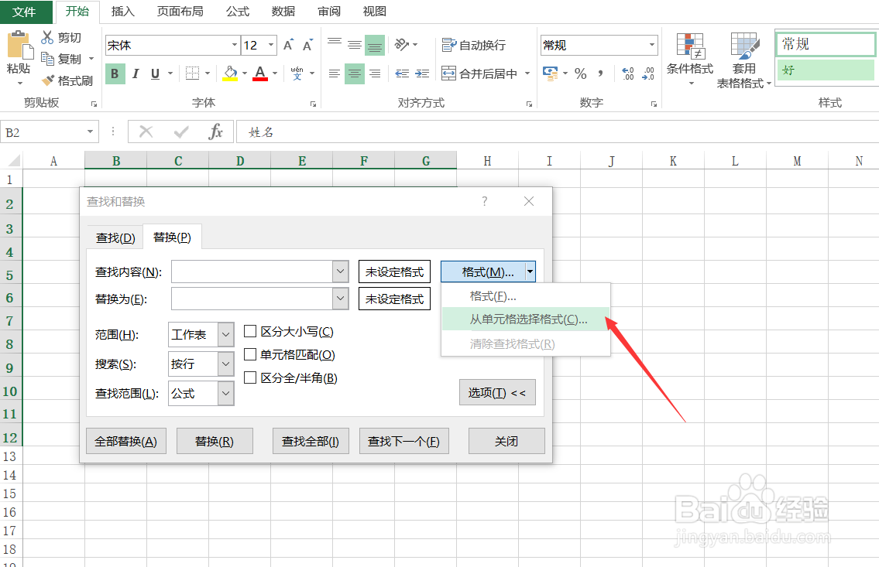This screenshot has width=879, height=567.
Task: Enable match entire cell contents
Action: [250, 354]
